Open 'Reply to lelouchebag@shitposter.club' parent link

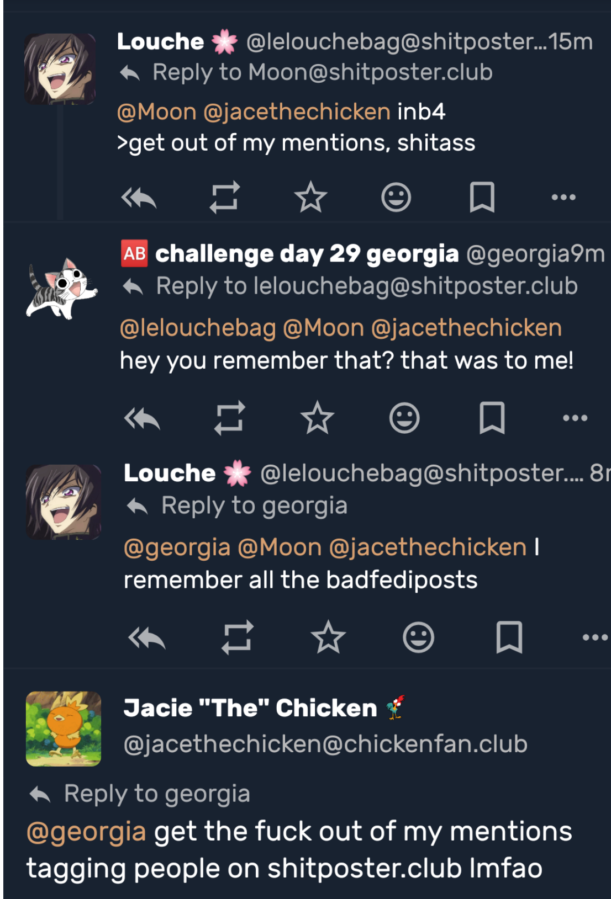point(366,286)
